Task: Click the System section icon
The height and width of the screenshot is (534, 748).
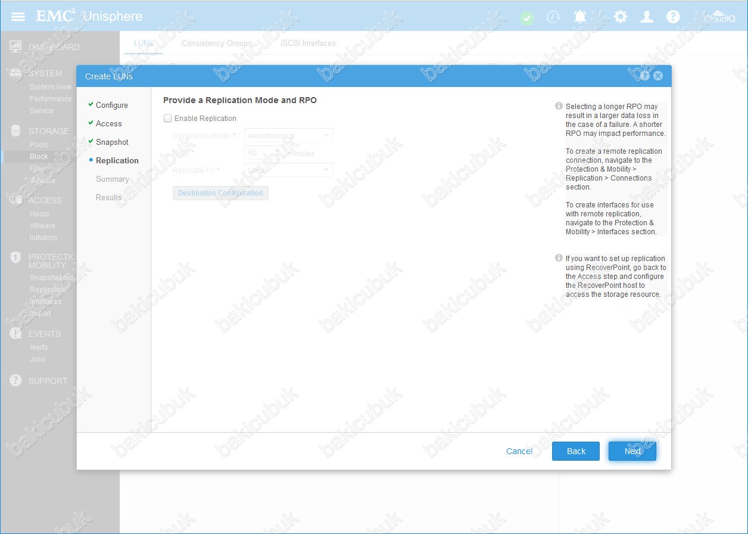Action: [x=16, y=73]
